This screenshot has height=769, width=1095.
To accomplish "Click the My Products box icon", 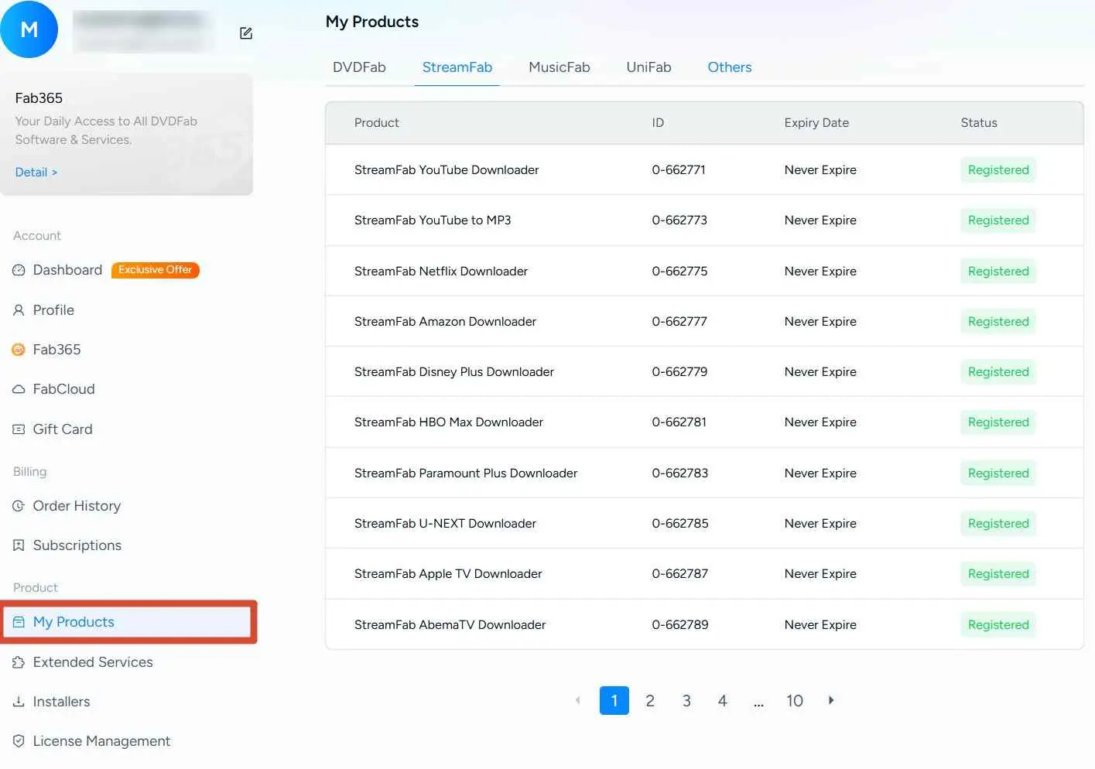I will pyautogui.click(x=19, y=622).
